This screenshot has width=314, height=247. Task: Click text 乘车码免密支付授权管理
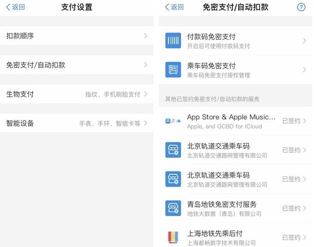coord(219,75)
